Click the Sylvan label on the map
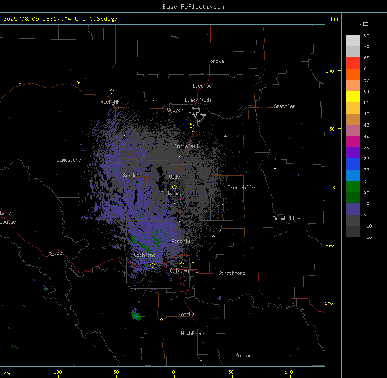 pos(175,110)
